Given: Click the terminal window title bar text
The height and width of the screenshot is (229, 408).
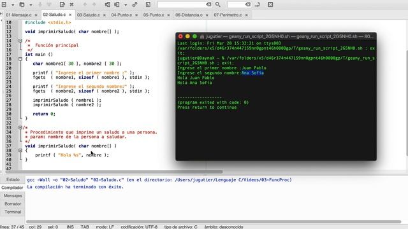Looking at the screenshot, I should point(289,37).
